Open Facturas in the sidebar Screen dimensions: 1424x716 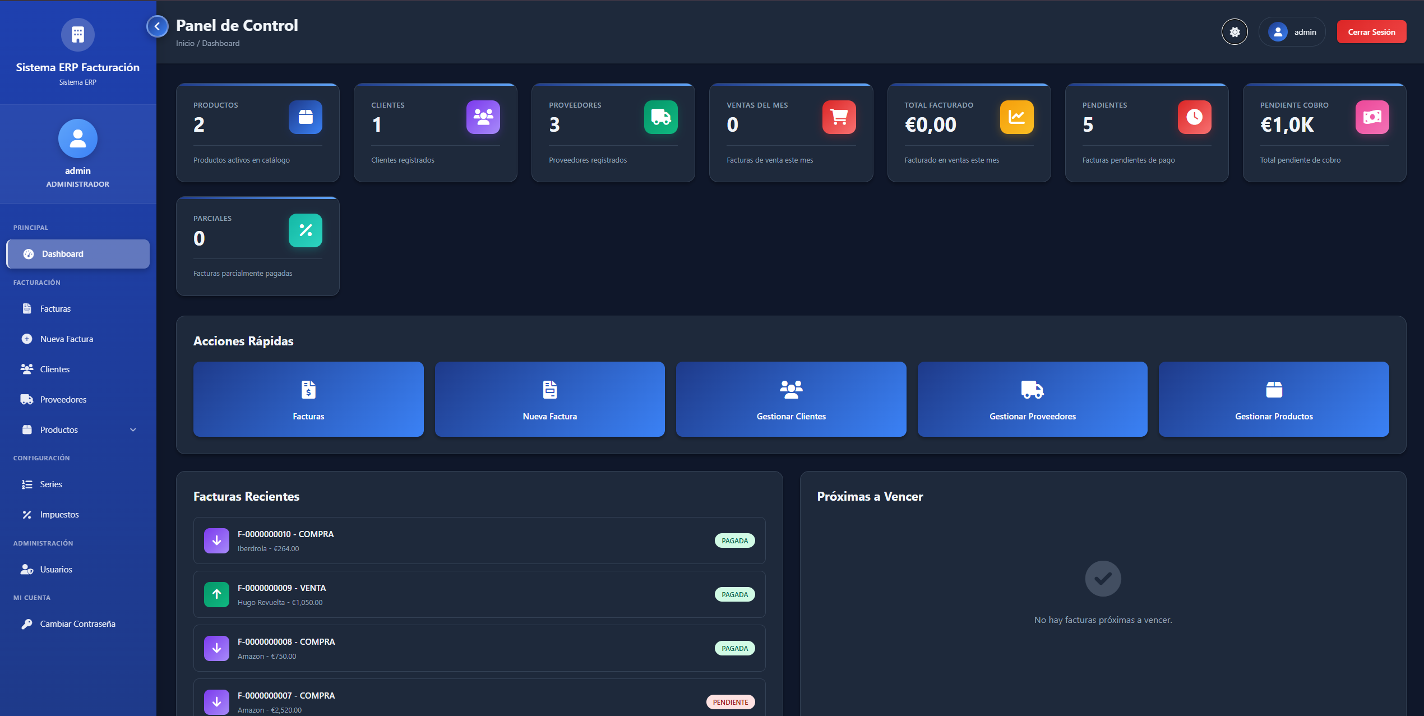(55, 309)
